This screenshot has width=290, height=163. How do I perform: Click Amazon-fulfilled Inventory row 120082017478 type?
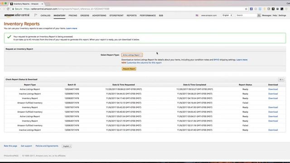click(30, 103)
